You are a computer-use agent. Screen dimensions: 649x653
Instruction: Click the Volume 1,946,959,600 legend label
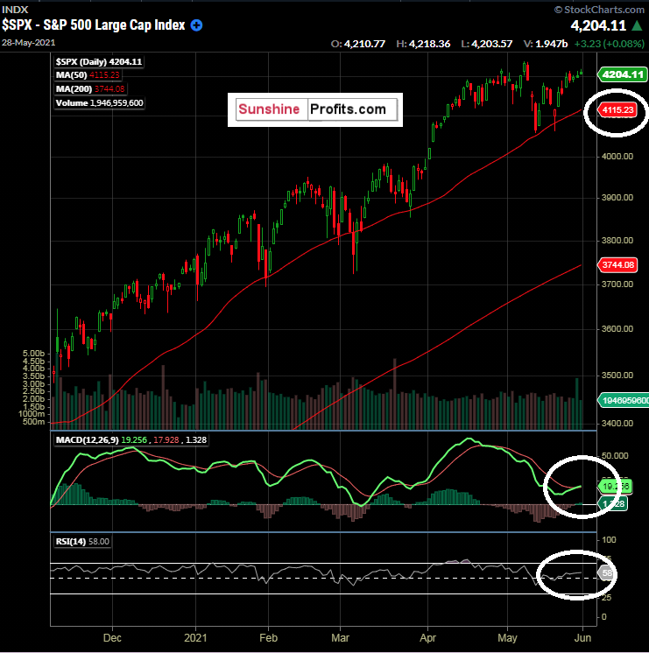click(99, 103)
